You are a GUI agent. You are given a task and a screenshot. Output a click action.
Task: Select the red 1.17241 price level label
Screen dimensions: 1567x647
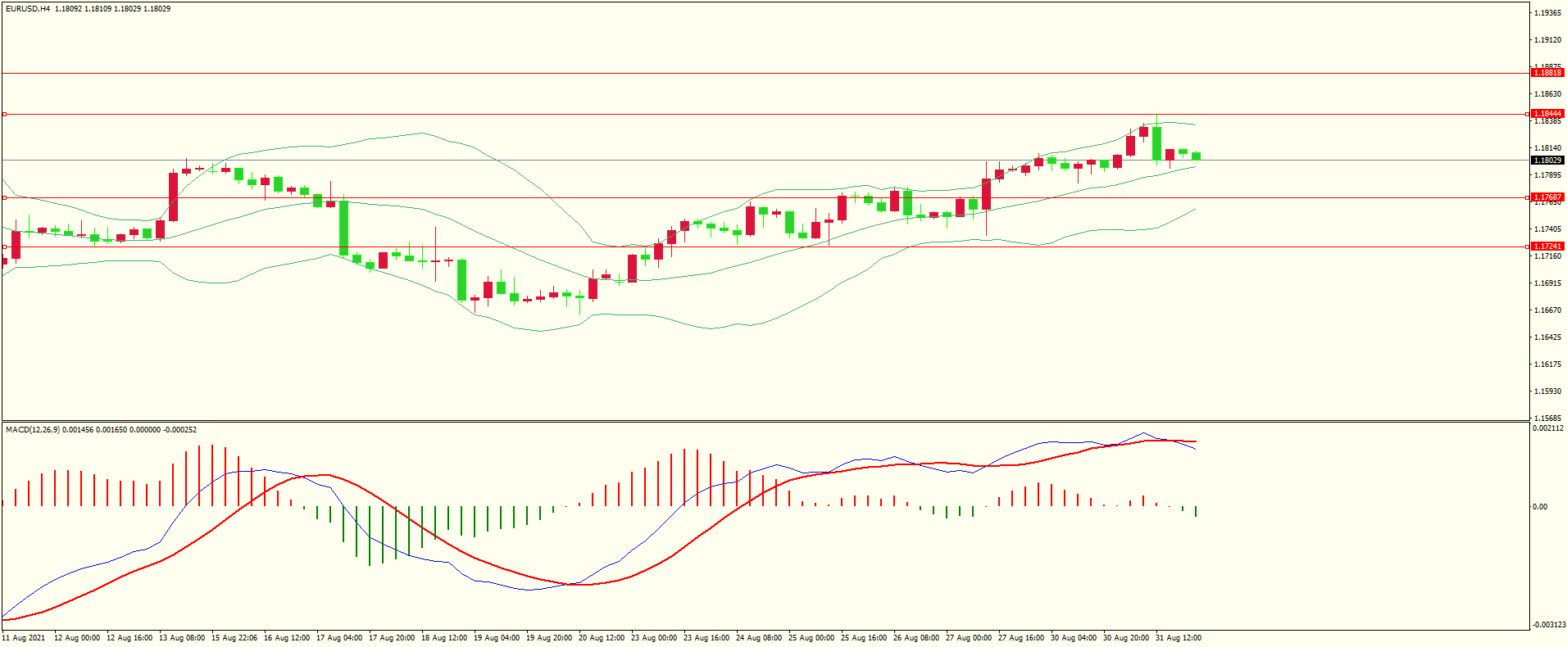(x=1547, y=247)
